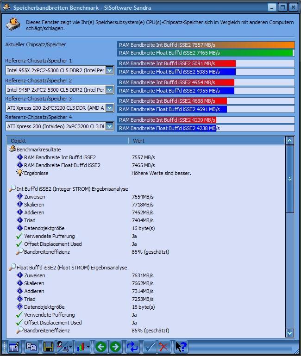The height and width of the screenshot is (356, 301).
Task: Select Skalieren row with 7662MB/s
Action: coord(146,283)
